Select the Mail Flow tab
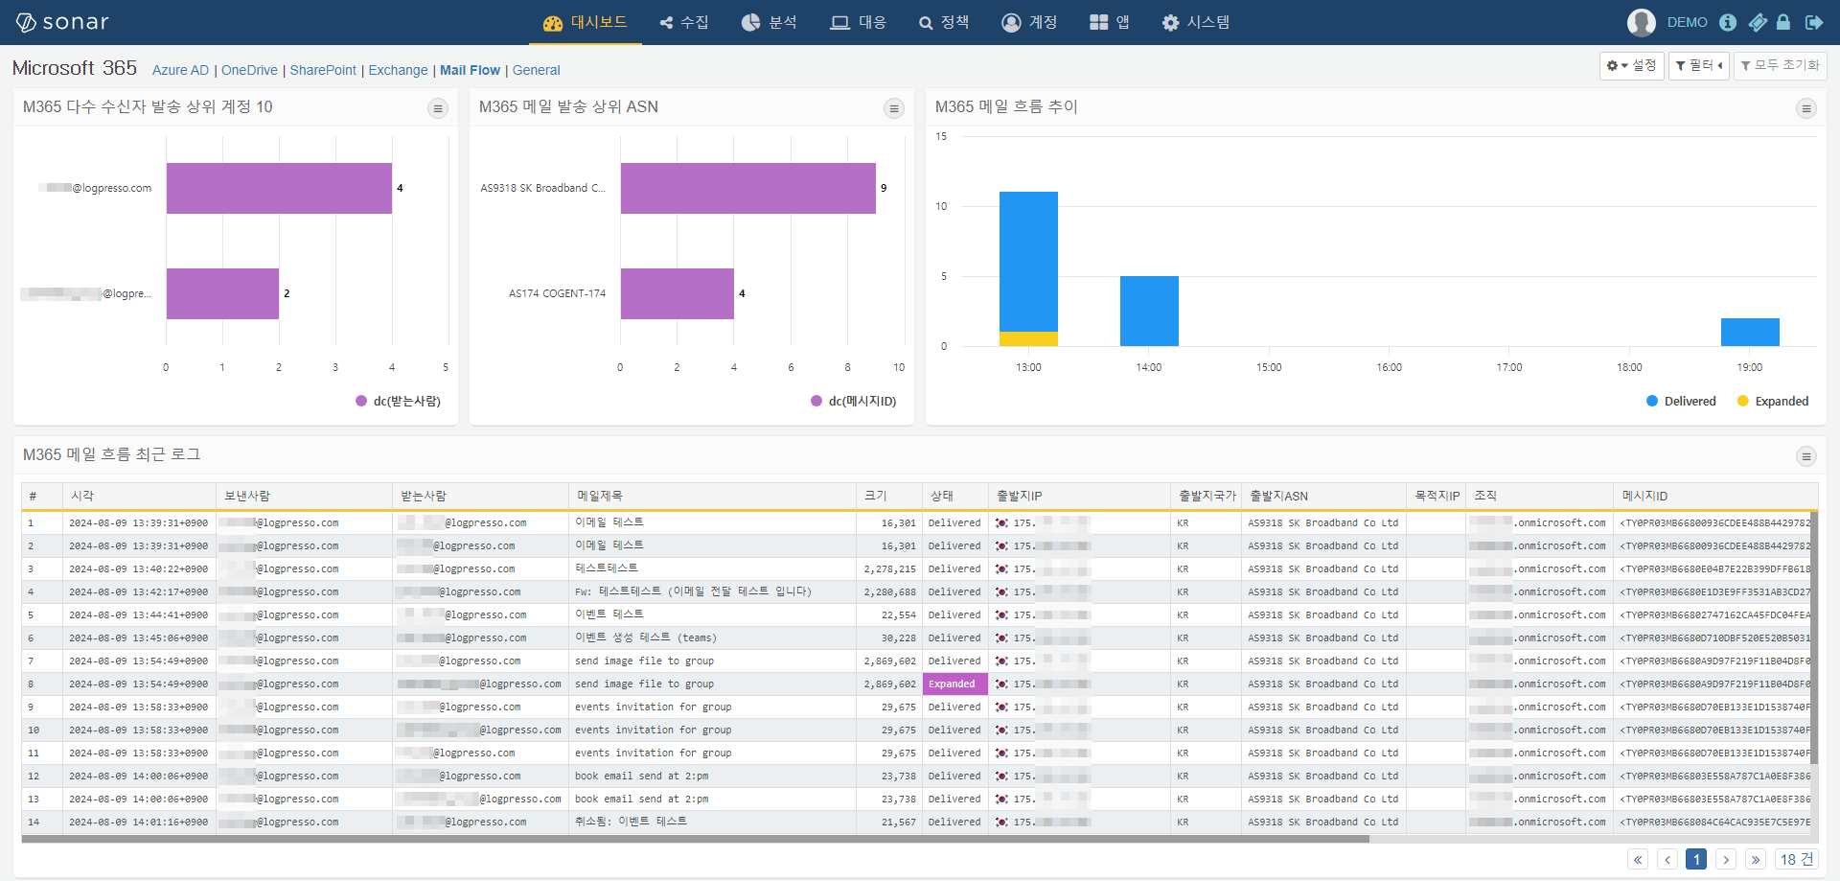Screen dimensions: 1840x881 [470, 70]
